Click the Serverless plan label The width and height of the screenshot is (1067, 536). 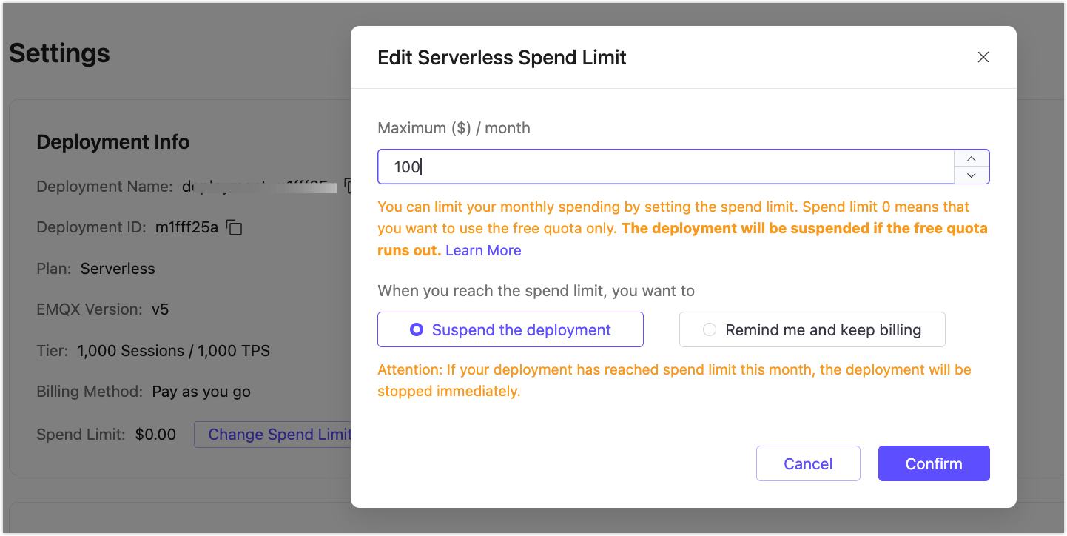[x=117, y=269]
